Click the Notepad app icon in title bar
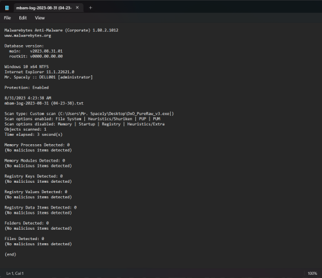 point(7,8)
